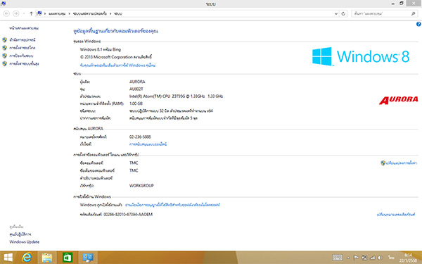Go forward using the Forward arrow
Screen dimensions: 422x264
(x=16, y=13)
